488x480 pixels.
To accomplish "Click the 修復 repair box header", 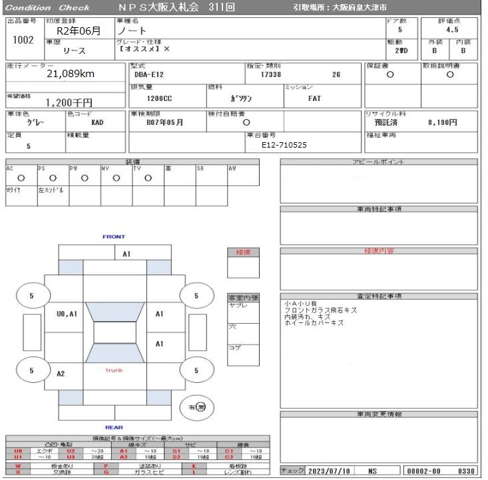I will [x=243, y=252].
